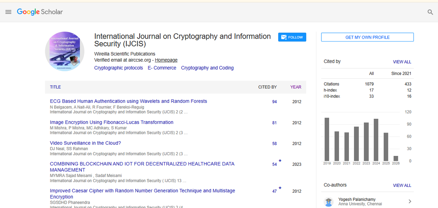Click the 2019 bar in citation chart
This screenshot has width=438, height=208.
(327, 139)
